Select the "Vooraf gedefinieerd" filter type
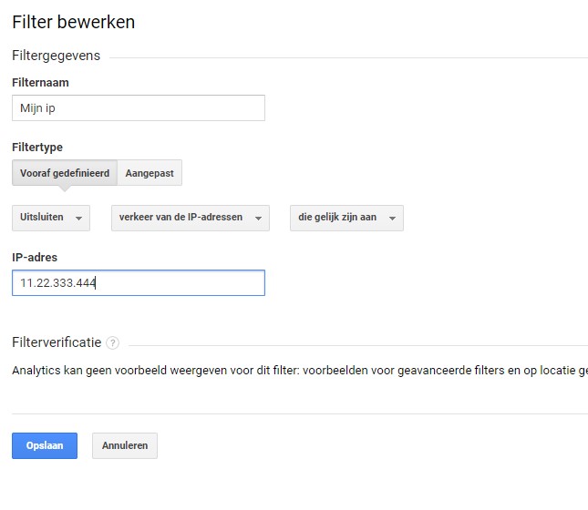Image resolution: width=588 pixels, height=510 pixels. click(65, 173)
